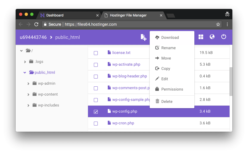The width and height of the screenshot is (248, 154).
Task: Click the lock Secure icon in the address bar
Action: [45, 24]
